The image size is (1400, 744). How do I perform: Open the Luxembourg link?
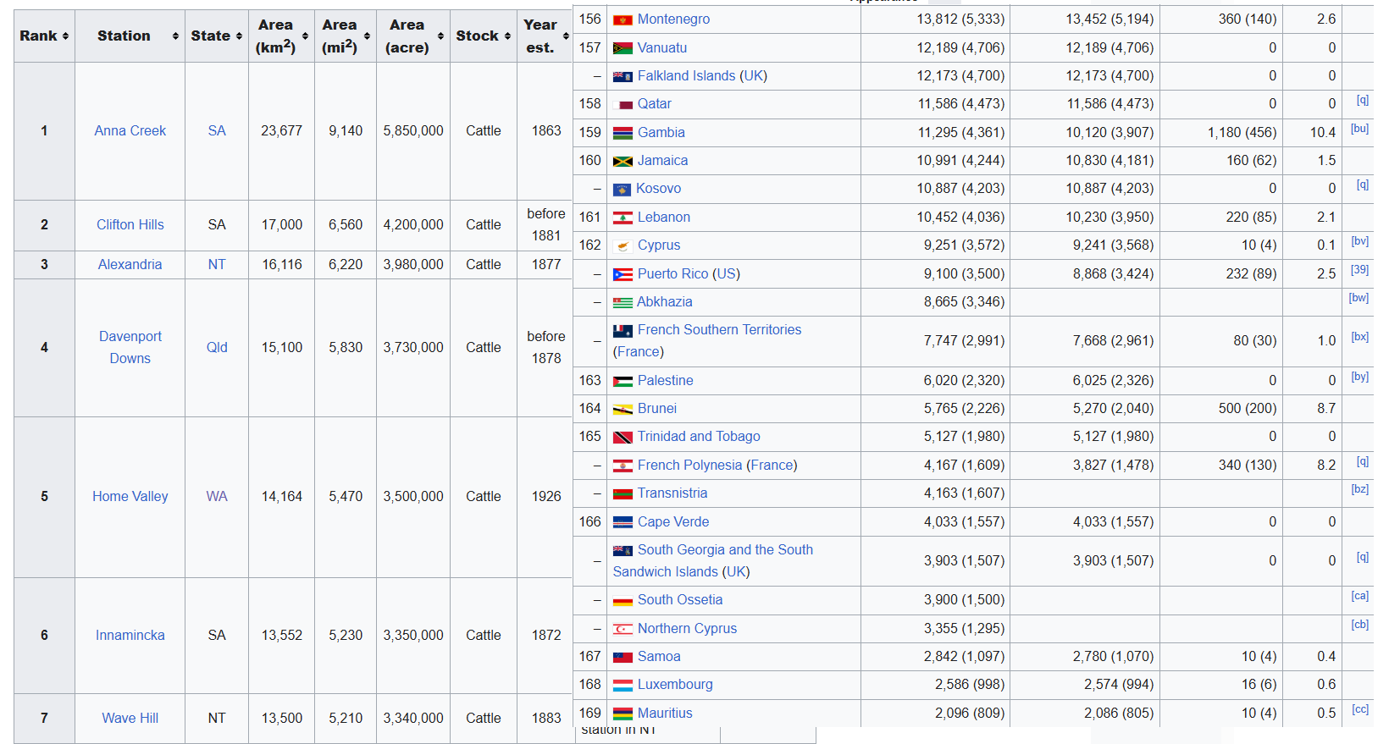[x=675, y=685]
